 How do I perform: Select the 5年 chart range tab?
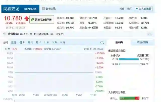[x=63, y=42]
